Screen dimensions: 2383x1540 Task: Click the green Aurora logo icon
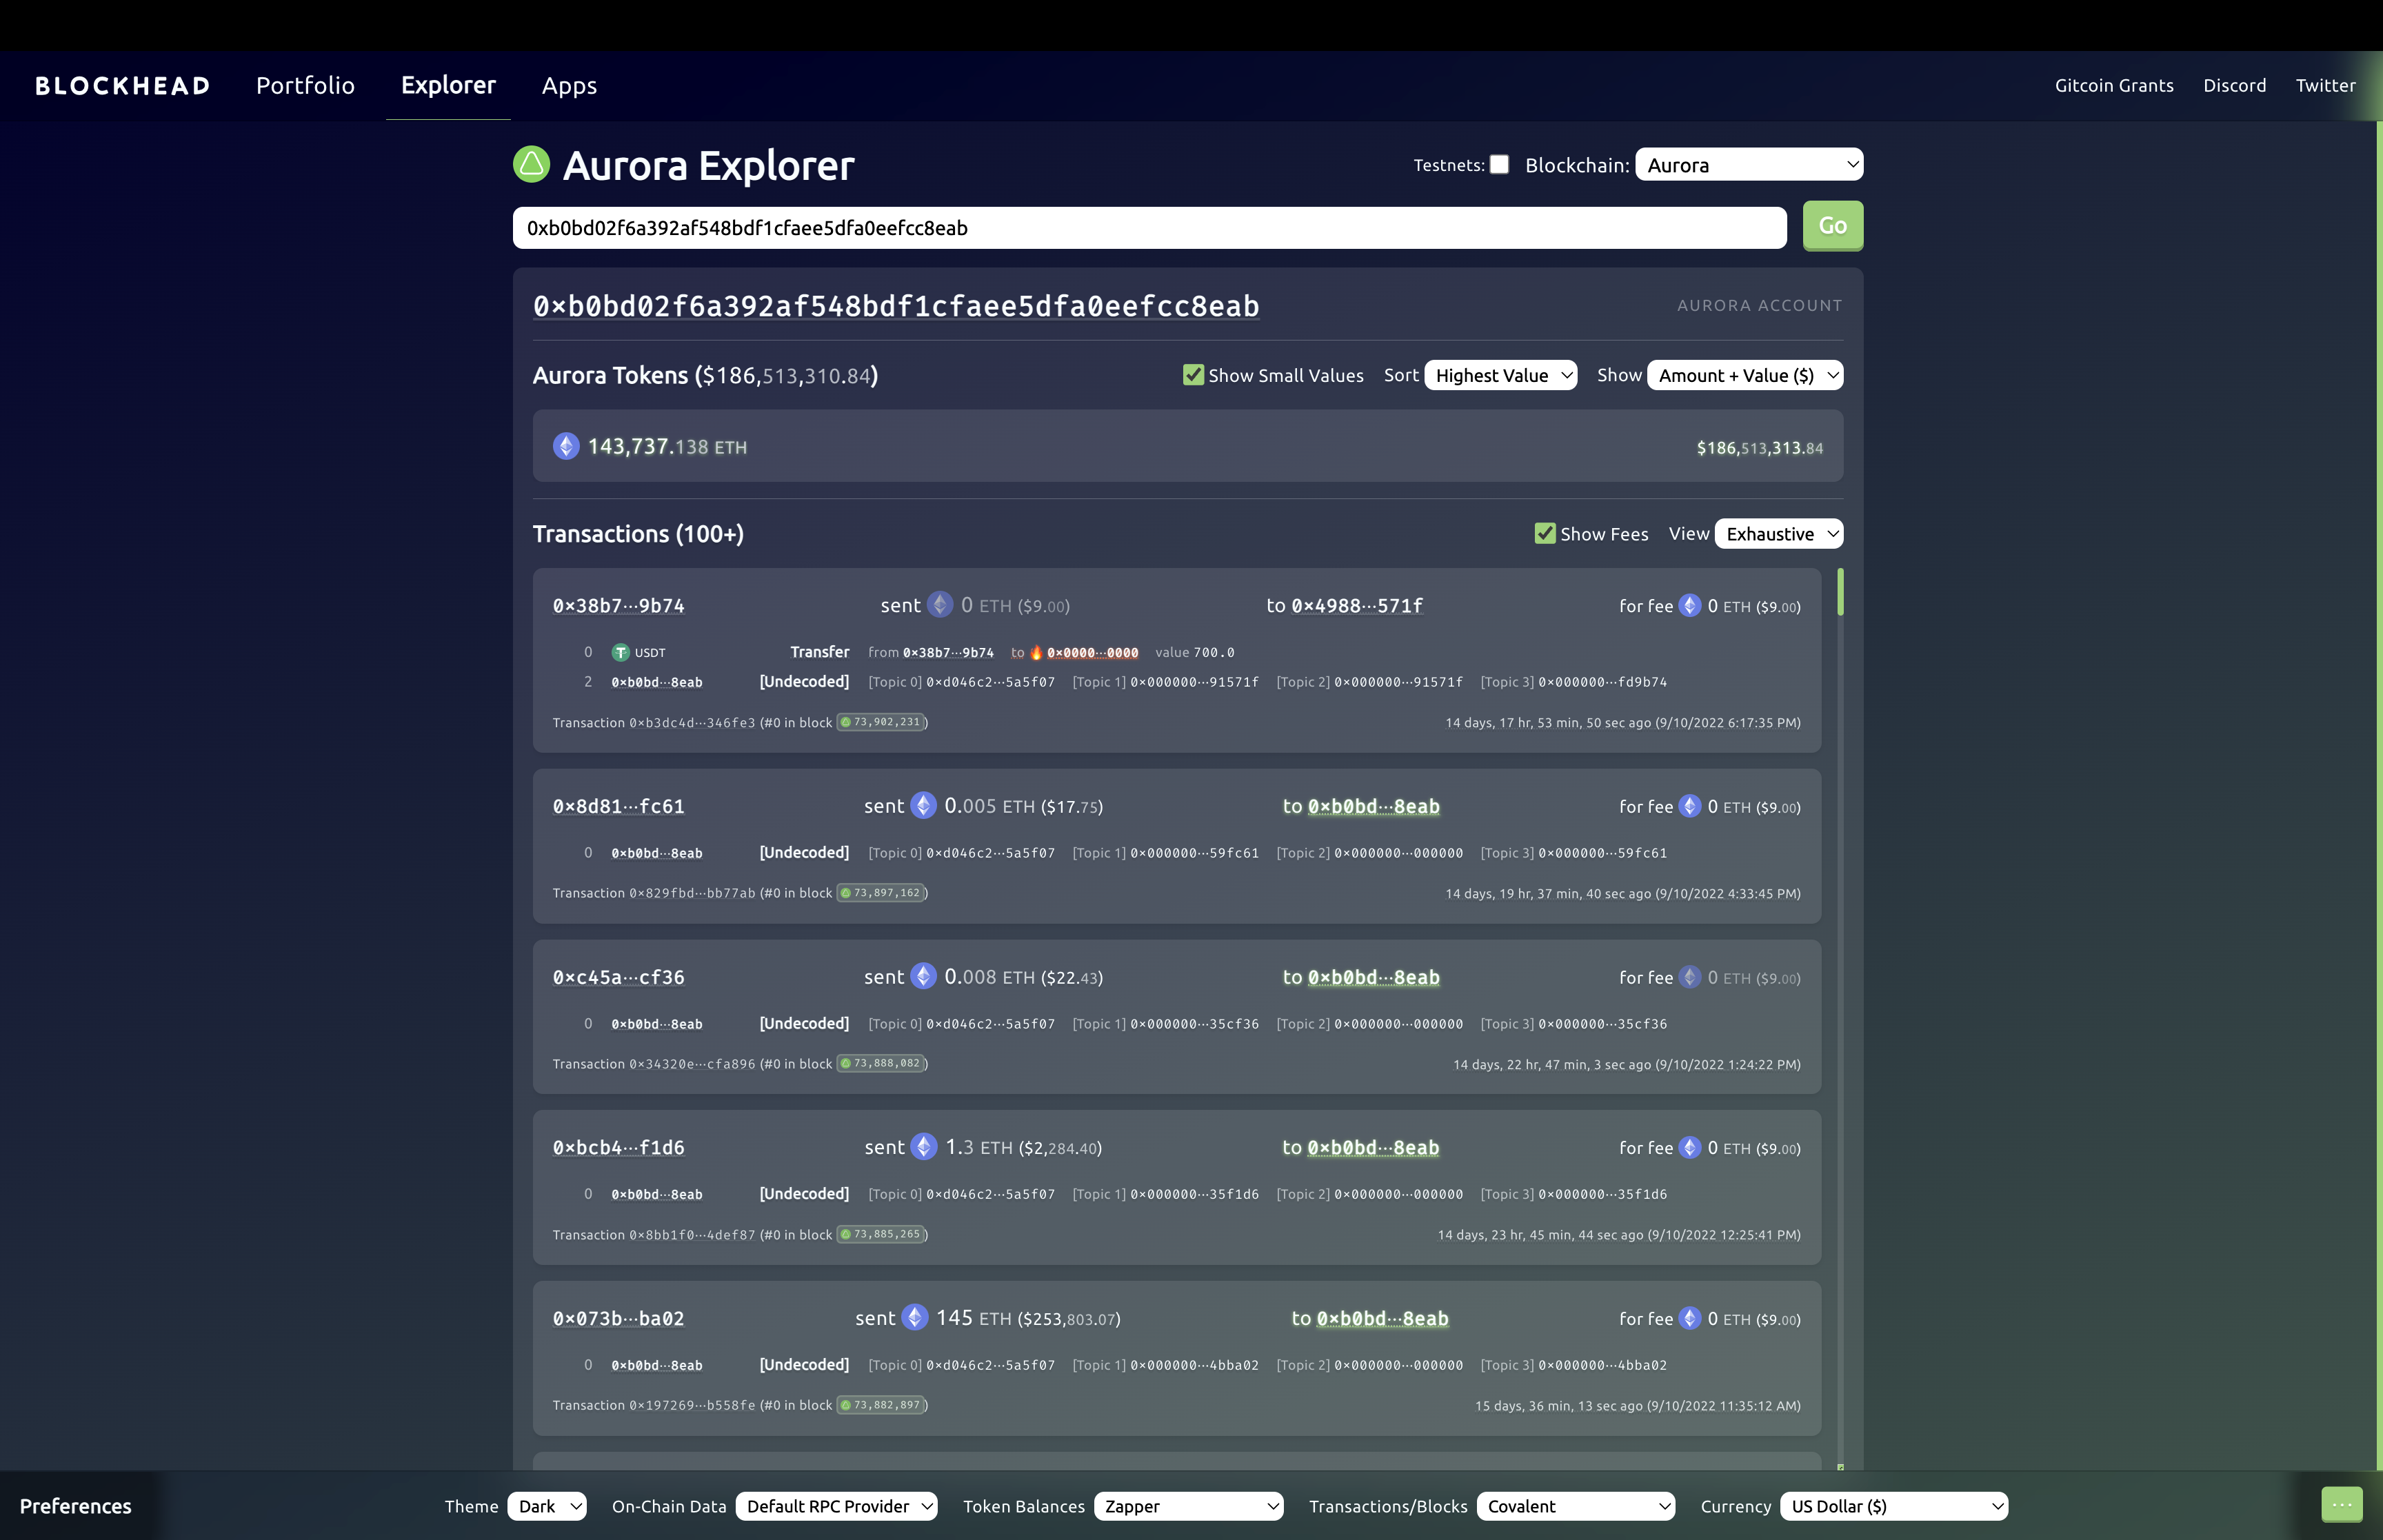[x=531, y=164]
